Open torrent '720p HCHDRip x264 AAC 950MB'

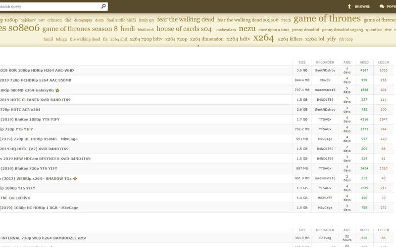pos(36,80)
